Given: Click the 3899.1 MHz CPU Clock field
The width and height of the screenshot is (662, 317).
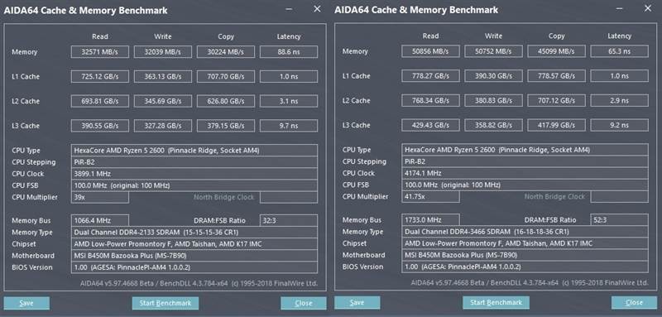Looking at the screenshot, I should [x=194, y=174].
